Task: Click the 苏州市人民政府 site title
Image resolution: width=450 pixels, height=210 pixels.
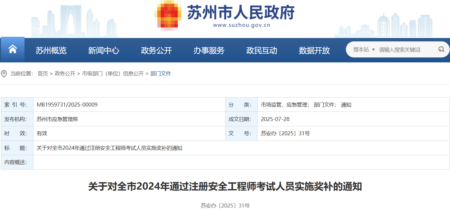Action: (x=241, y=13)
